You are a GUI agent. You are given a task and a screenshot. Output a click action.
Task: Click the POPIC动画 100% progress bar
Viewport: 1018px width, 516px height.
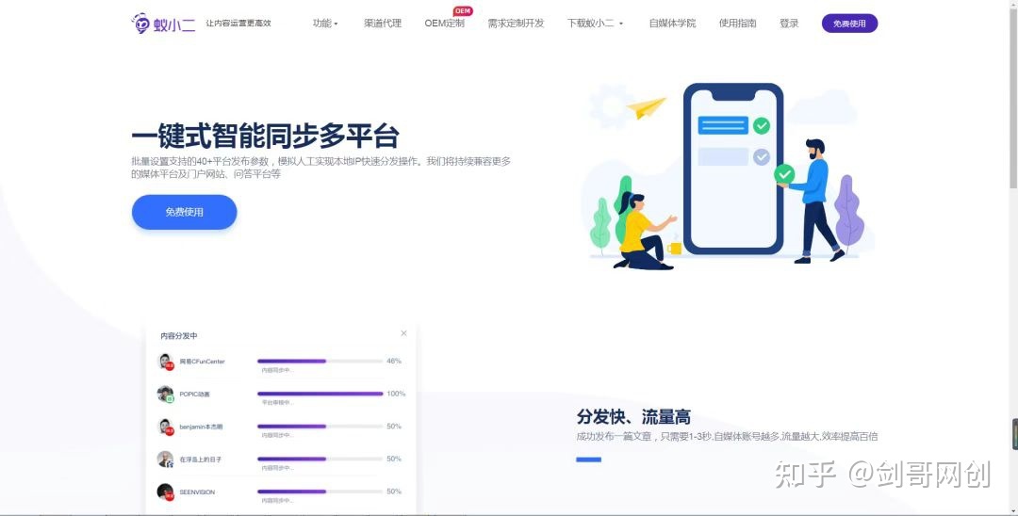click(320, 394)
